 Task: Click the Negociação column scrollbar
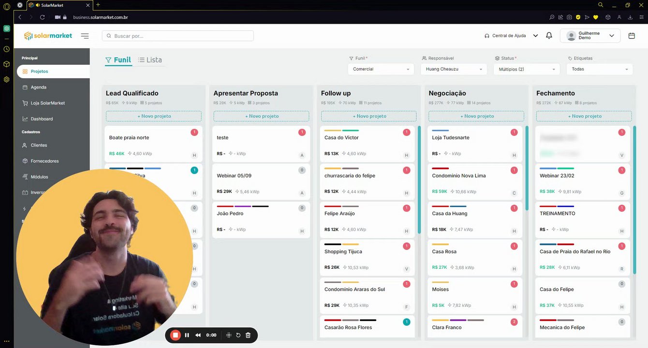527,168
